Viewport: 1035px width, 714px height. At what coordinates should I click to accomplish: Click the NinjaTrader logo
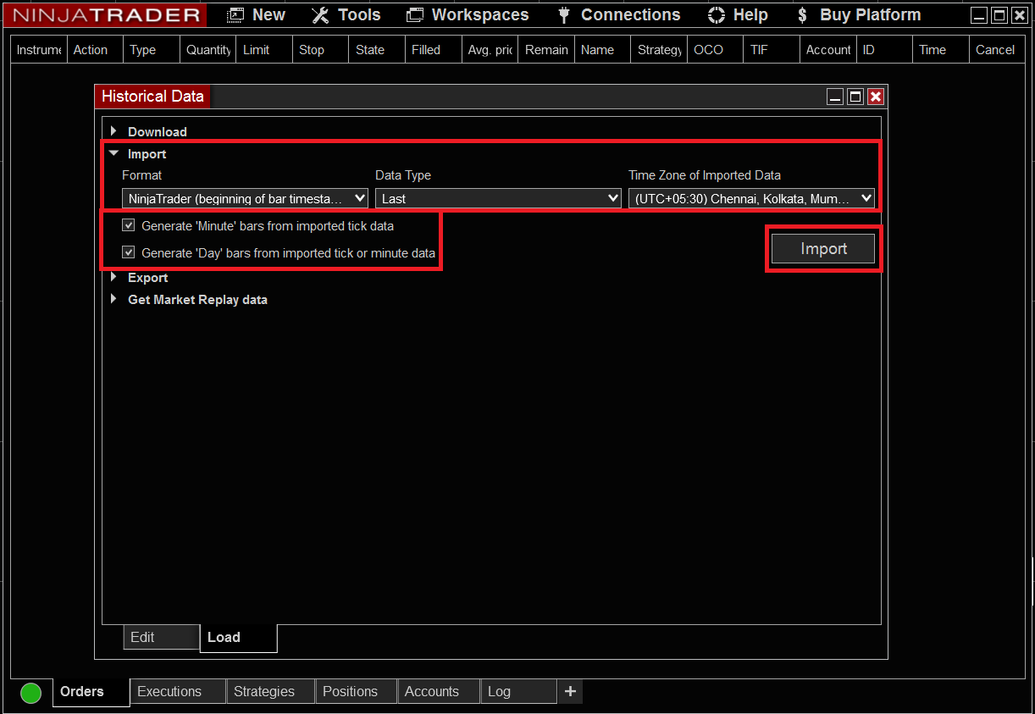107,15
